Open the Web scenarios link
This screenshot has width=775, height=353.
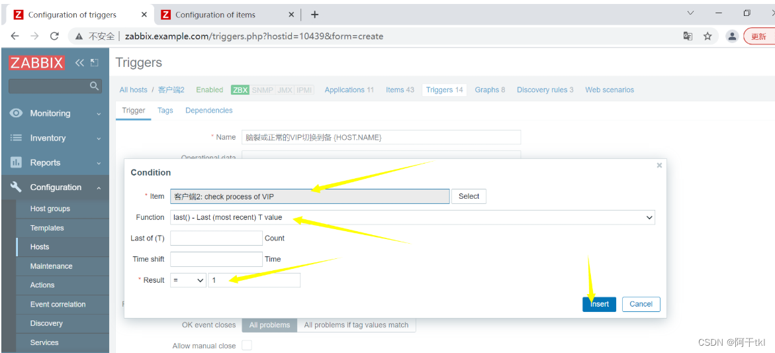point(610,90)
